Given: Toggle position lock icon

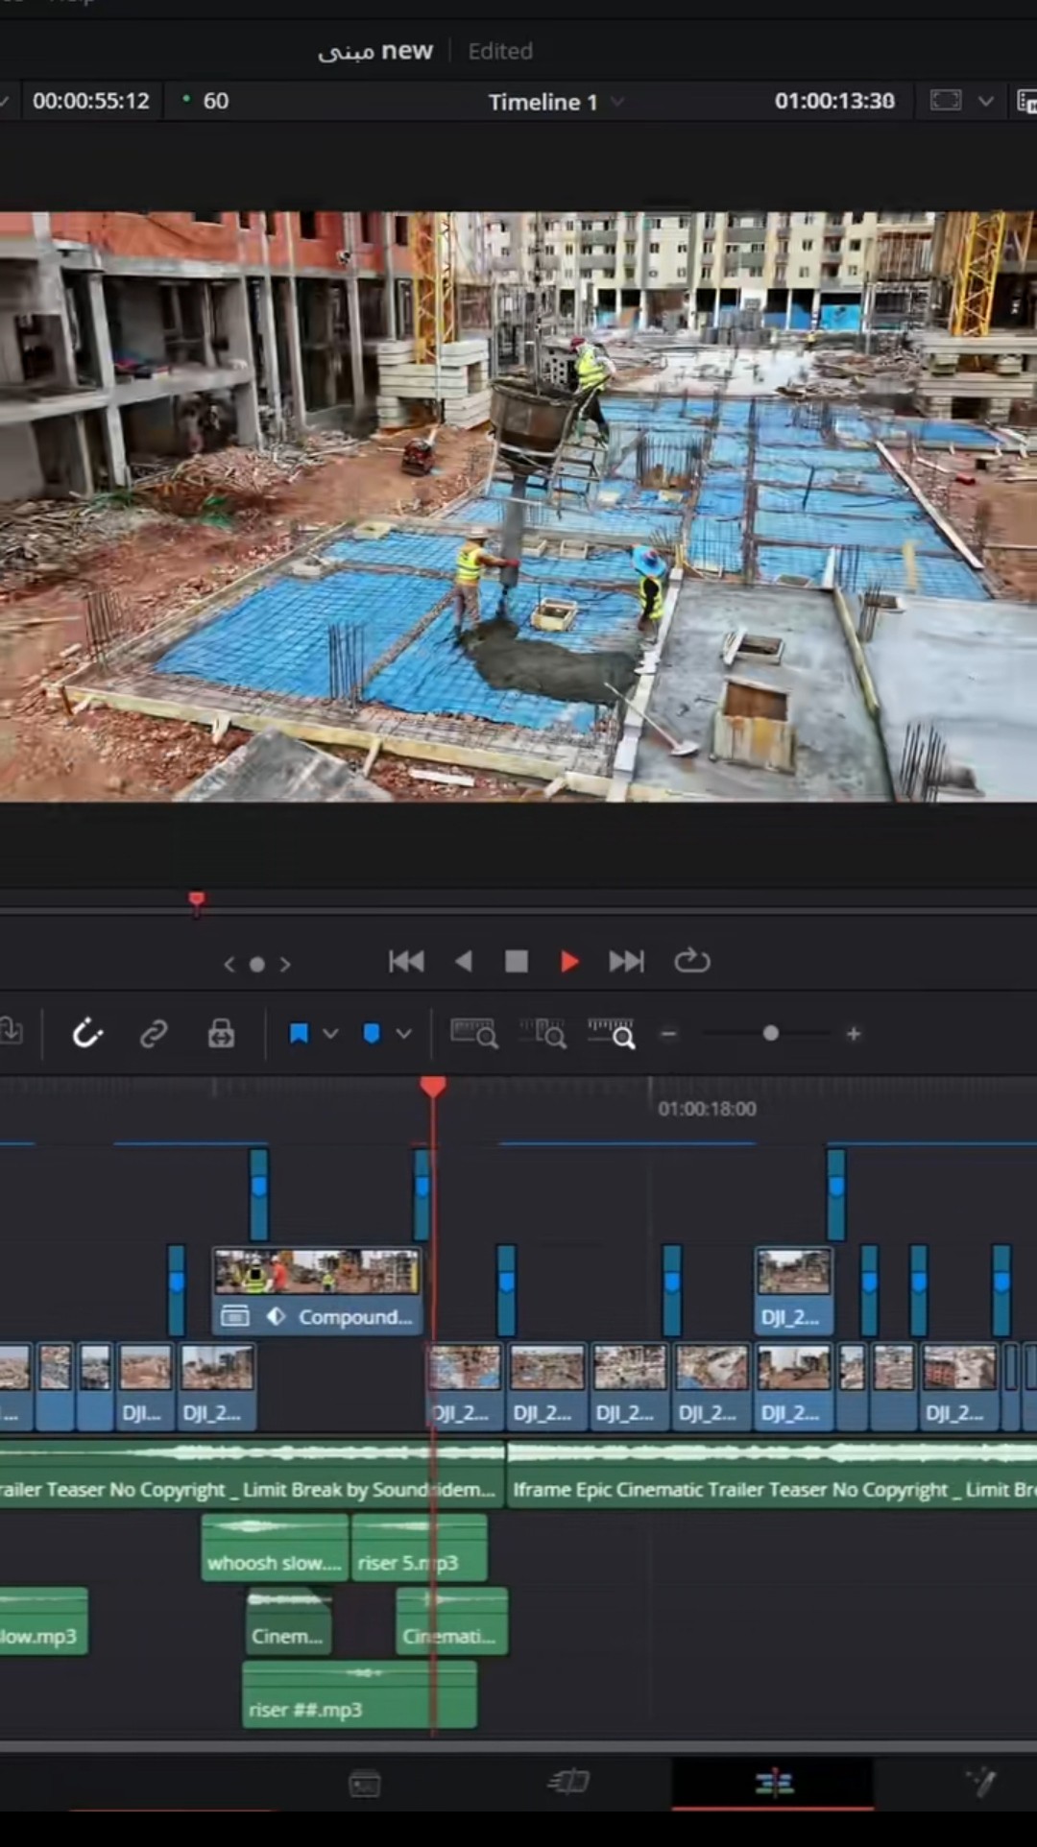Looking at the screenshot, I should (221, 1034).
